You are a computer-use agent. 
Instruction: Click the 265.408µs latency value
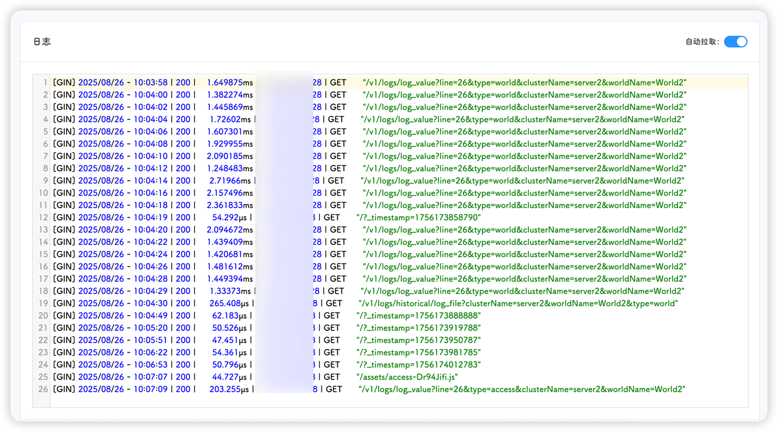pyautogui.click(x=229, y=303)
